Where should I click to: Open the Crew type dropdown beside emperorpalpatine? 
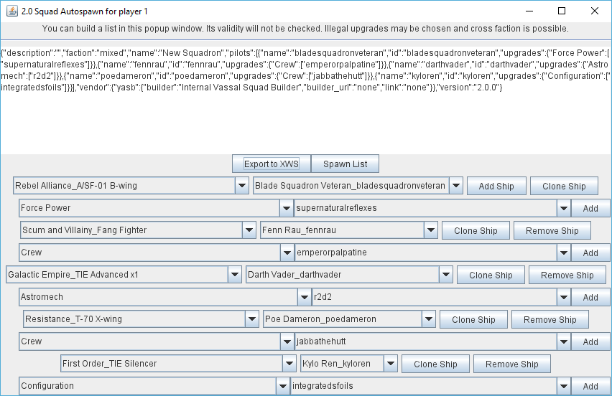[156, 253]
